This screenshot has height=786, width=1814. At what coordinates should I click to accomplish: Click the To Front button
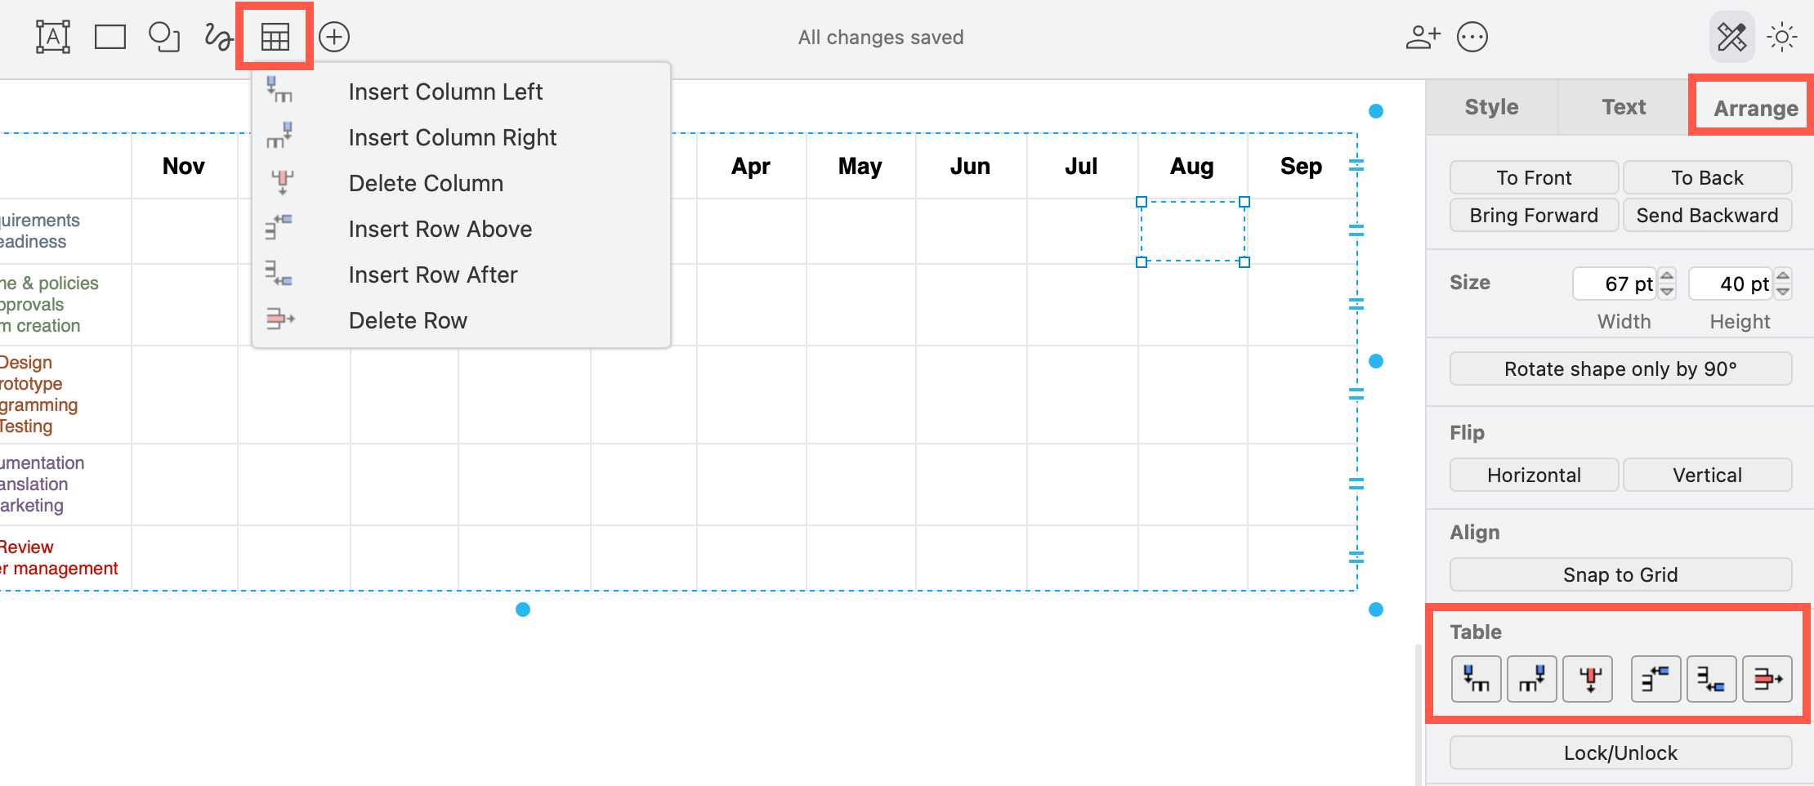tap(1534, 177)
